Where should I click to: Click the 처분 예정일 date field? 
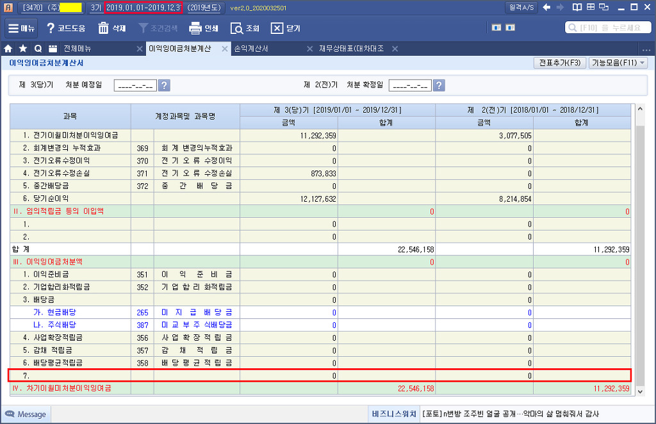click(x=135, y=85)
